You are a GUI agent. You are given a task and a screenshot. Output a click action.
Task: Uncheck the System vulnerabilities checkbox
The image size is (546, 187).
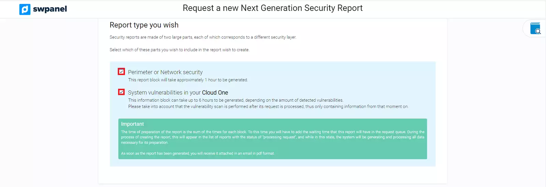pos(121,92)
